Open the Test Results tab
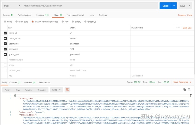This screenshot has height=125, width=195. [x=44, y=82]
